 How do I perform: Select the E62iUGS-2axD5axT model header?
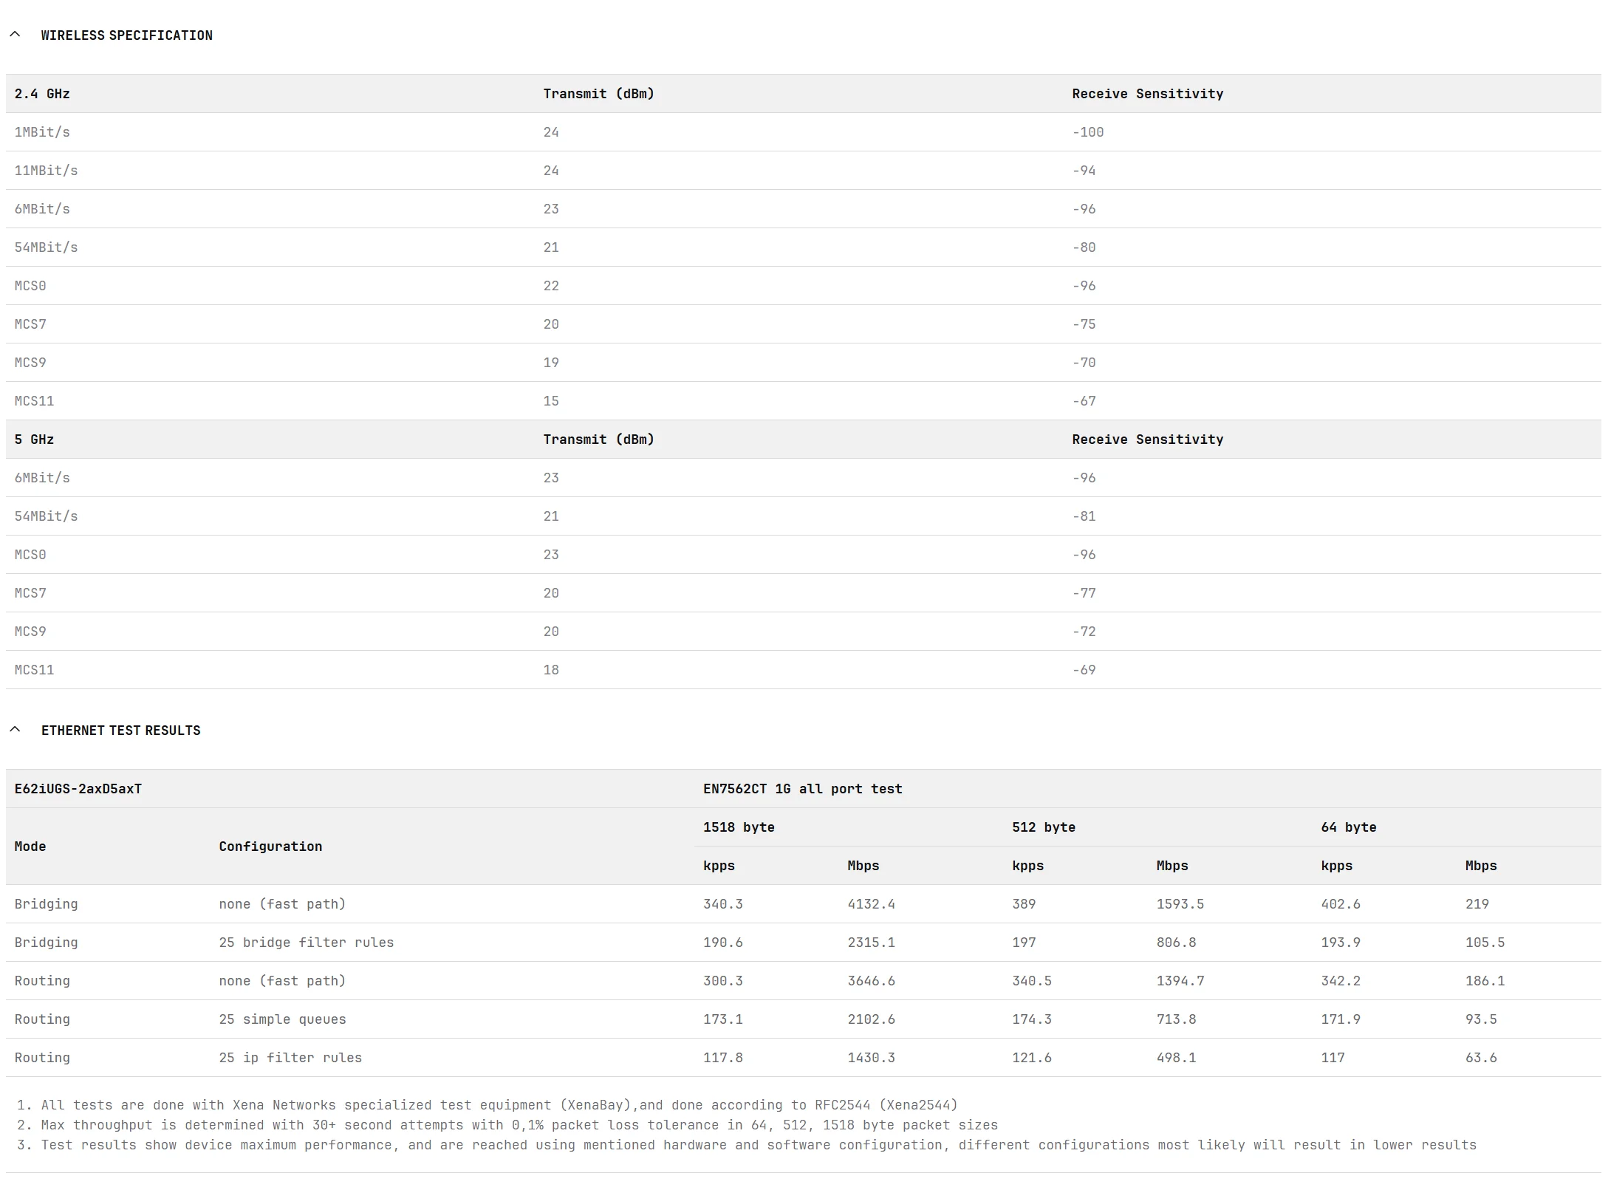click(x=78, y=789)
